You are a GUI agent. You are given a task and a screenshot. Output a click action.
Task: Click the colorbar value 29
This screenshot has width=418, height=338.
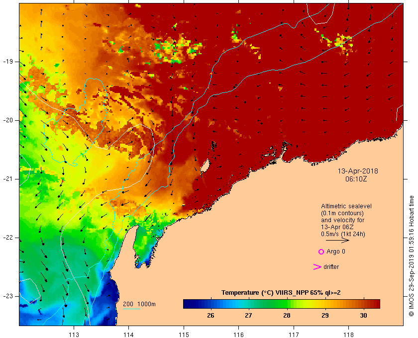[325, 316]
